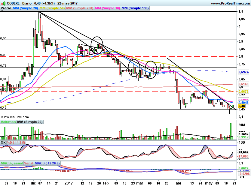This screenshot has width=251, height=186.
Task: Click the Diario timeframe label
Action: tap(28, 3)
